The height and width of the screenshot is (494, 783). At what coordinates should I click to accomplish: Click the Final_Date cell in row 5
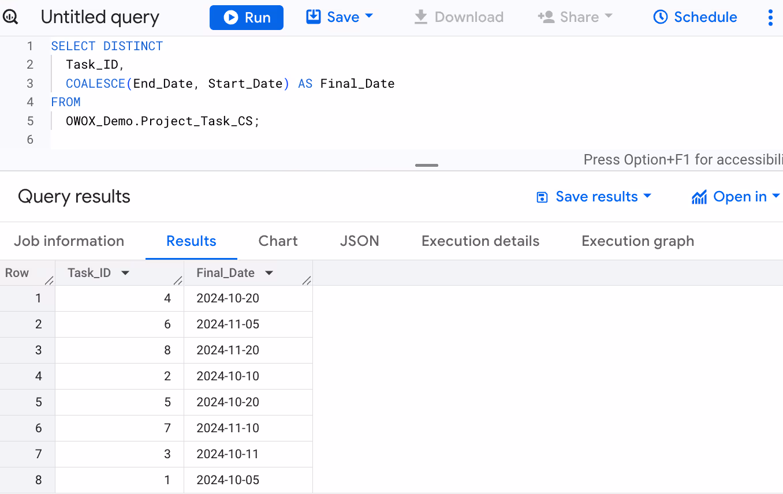coord(248,402)
